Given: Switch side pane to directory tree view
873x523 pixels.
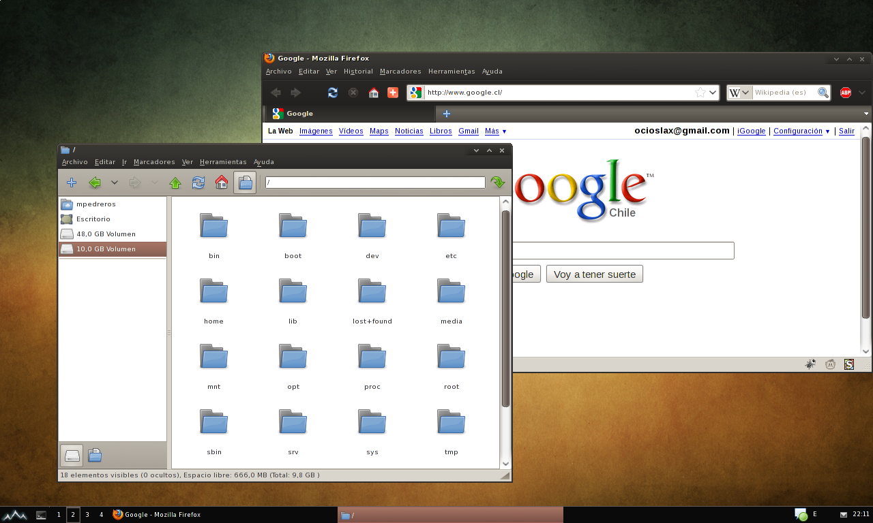Looking at the screenshot, I should pyautogui.click(x=95, y=455).
